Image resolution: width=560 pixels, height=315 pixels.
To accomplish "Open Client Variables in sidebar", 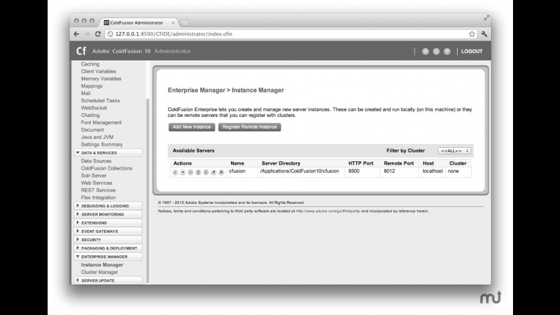I will point(98,71).
